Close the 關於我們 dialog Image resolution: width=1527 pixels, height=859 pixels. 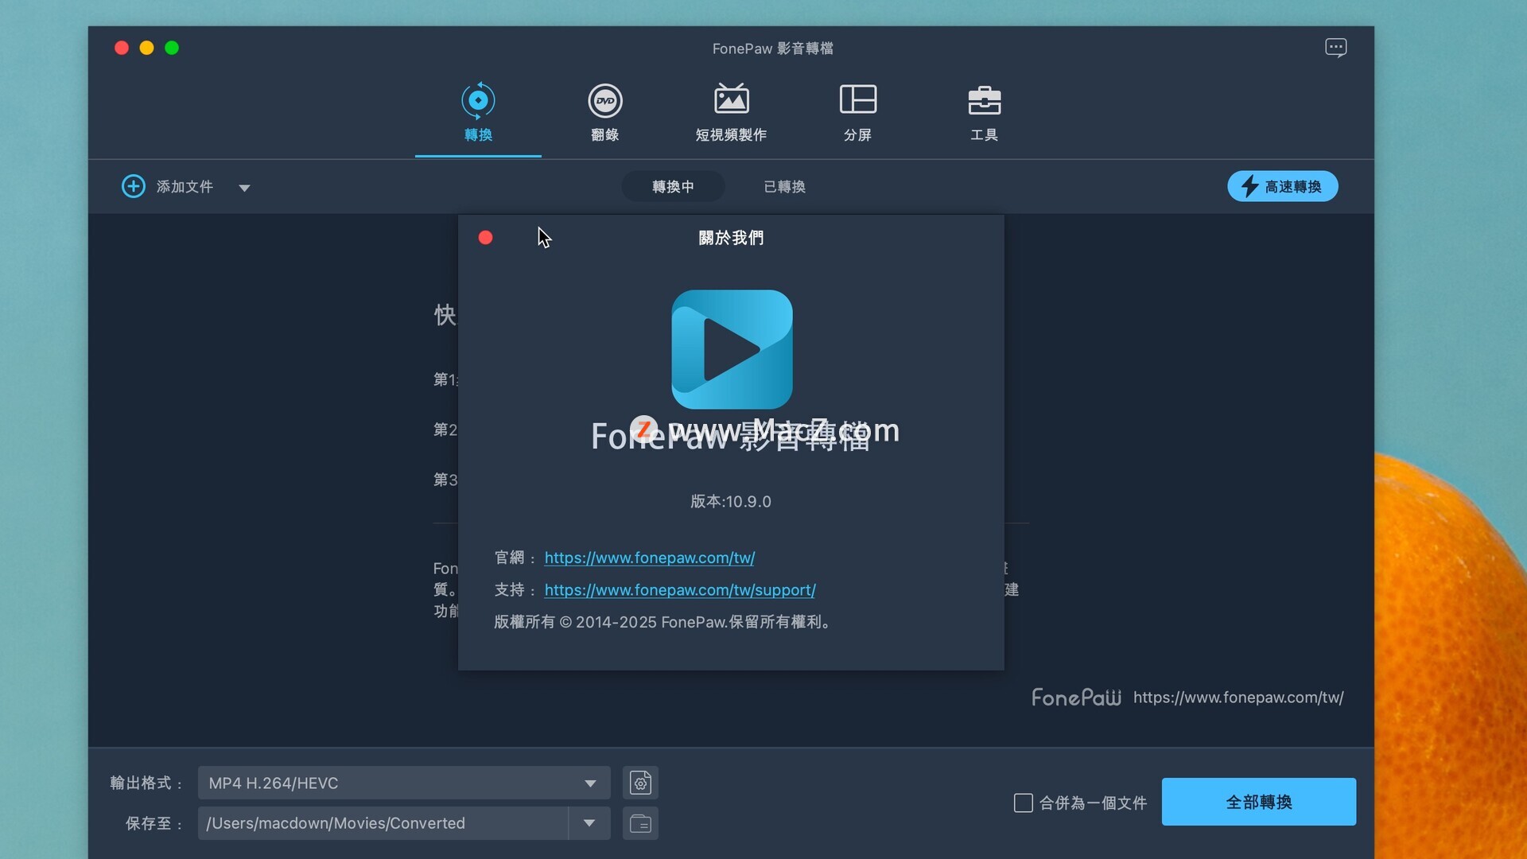click(485, 238)
